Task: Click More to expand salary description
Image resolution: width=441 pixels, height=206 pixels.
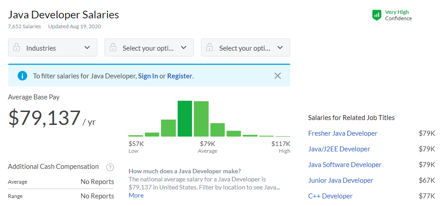Action: pyautogui.click(x=136, y=195)
